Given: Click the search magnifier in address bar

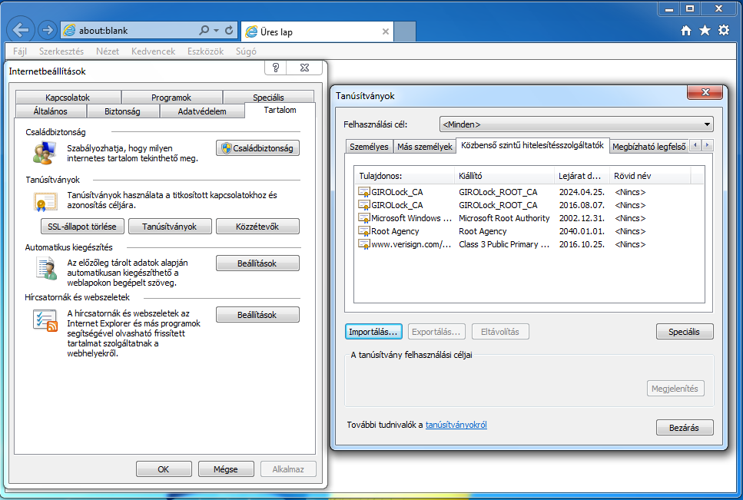Looking at the screenshot, I should pos(204,30).
